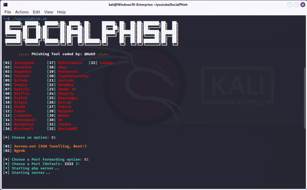This screenshot has width=307, height=190.
Task: Select the Adobe ID option [23]
Action: 67,89
